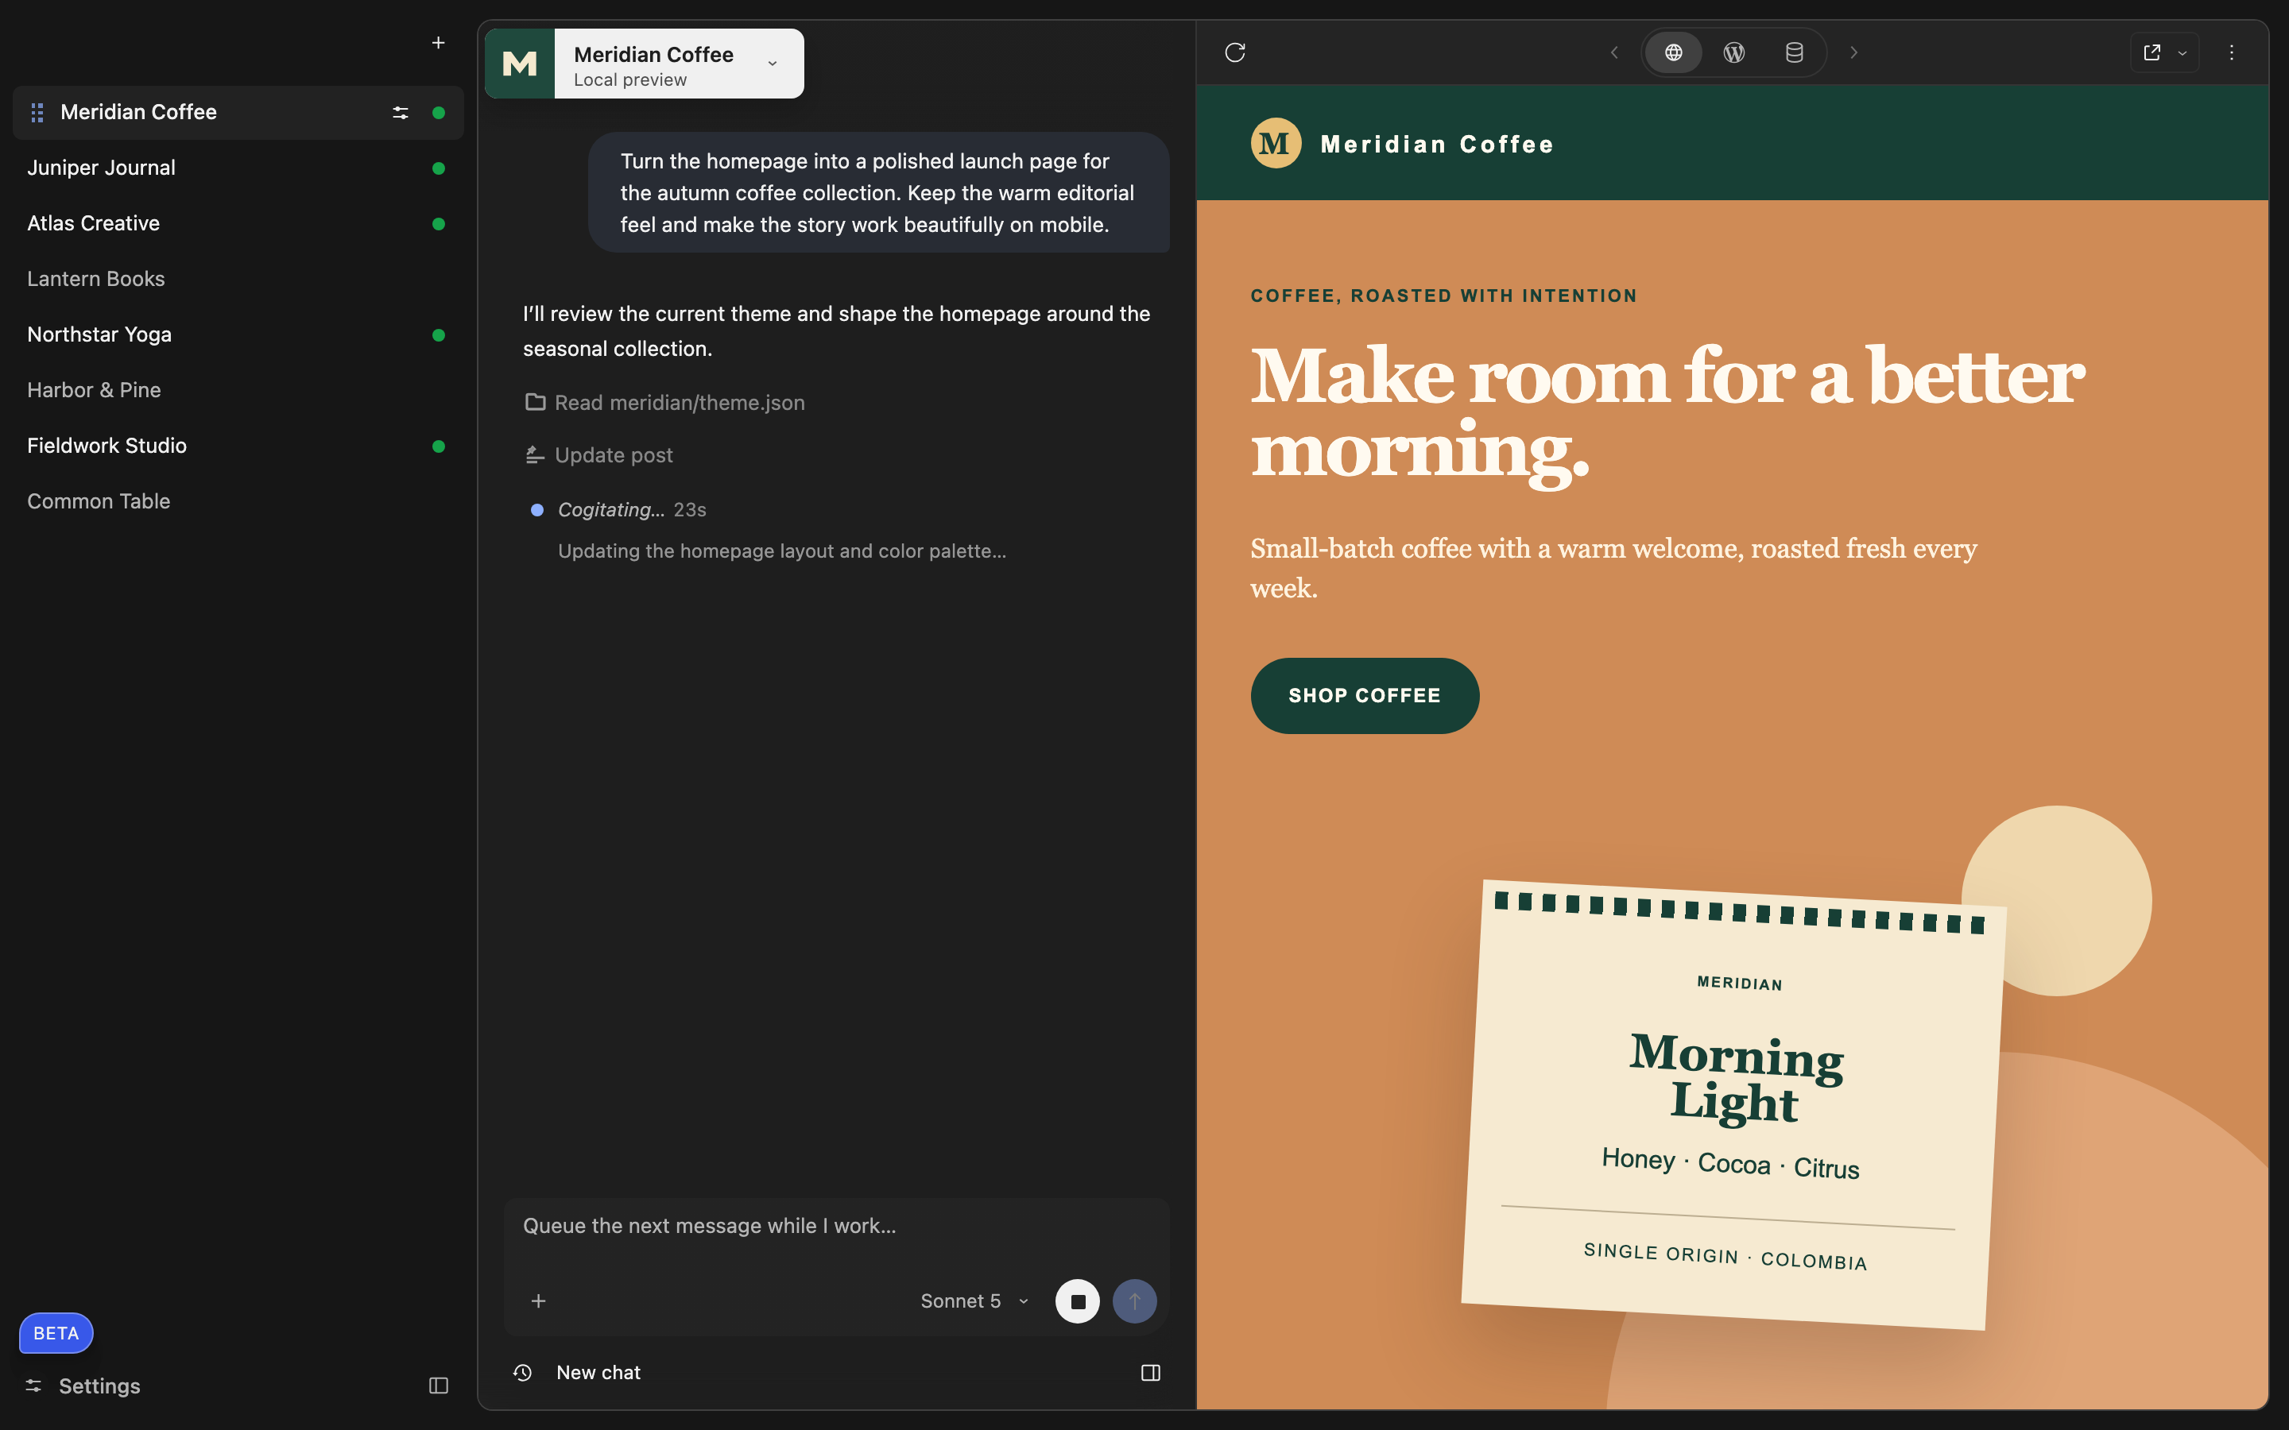Click the Northstar Yoga green status dot

click(x=438, y=334)
